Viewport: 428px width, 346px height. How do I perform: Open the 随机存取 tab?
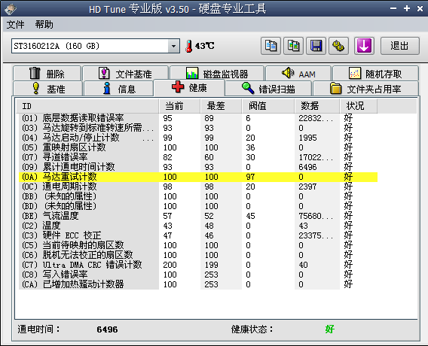pyautogui.click(x=375, y=74)
